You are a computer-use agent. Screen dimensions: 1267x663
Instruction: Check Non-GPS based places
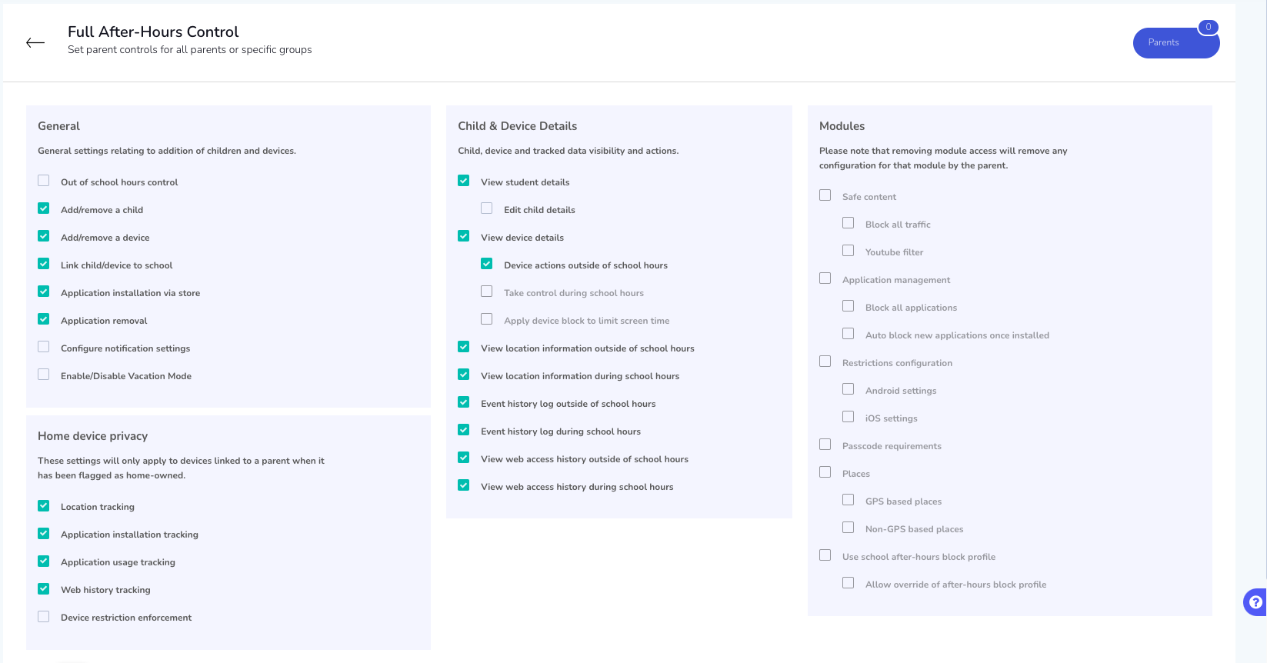pyautogui.click(x=849, y=528)
